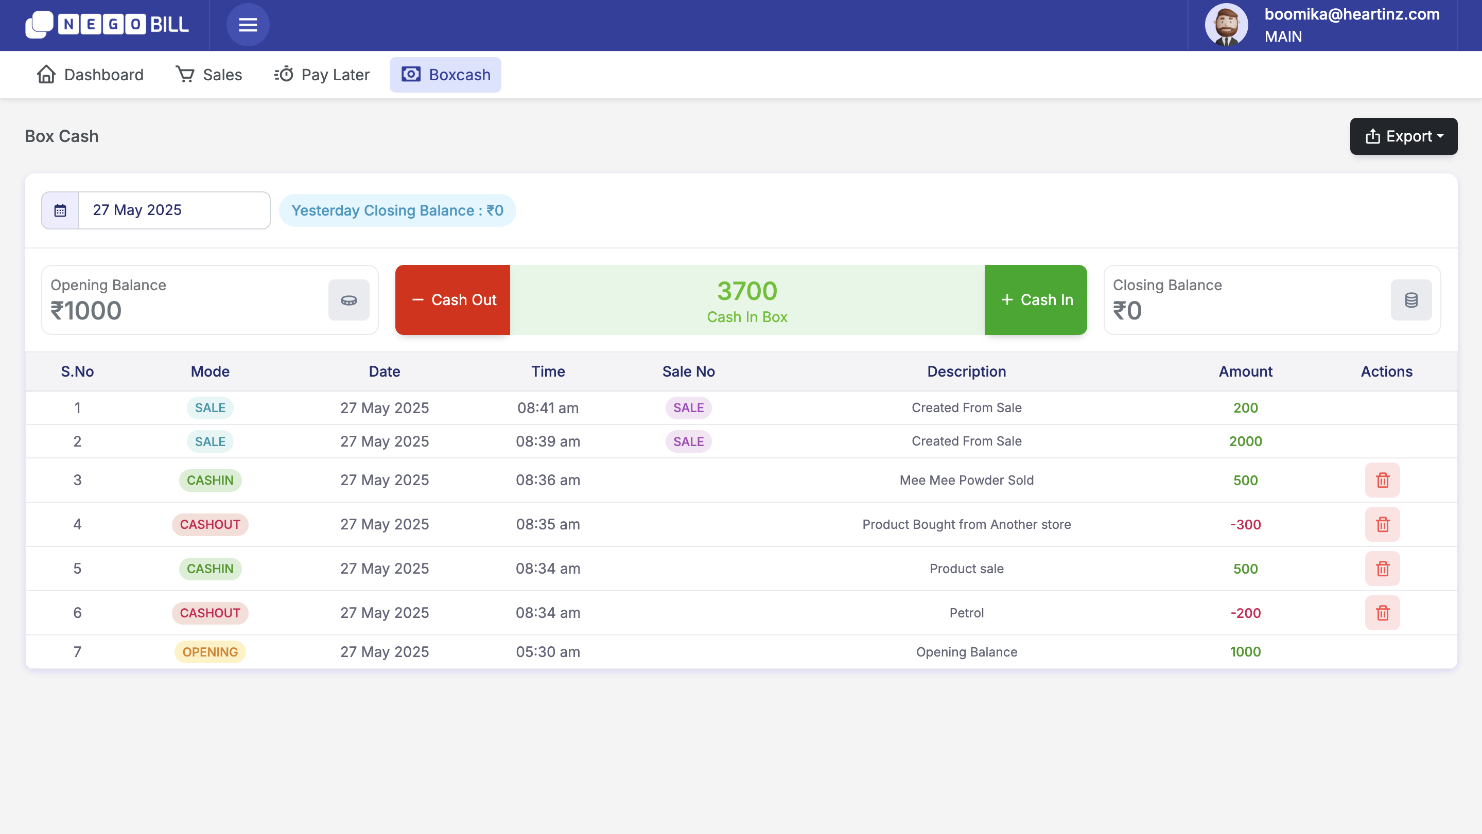Delete the Petrol cashout entry
The height and width of the screenshot is (834, 1482).
pos(1383,613)
